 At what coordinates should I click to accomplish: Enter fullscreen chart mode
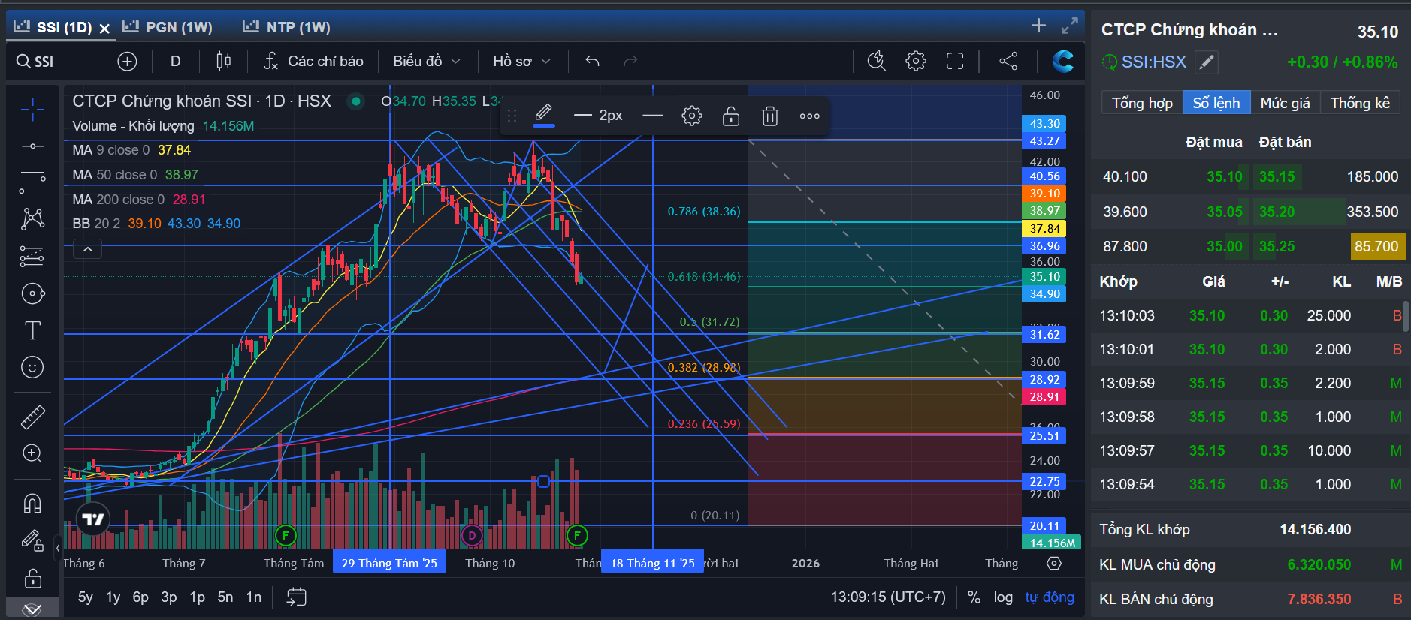point(955,61)
